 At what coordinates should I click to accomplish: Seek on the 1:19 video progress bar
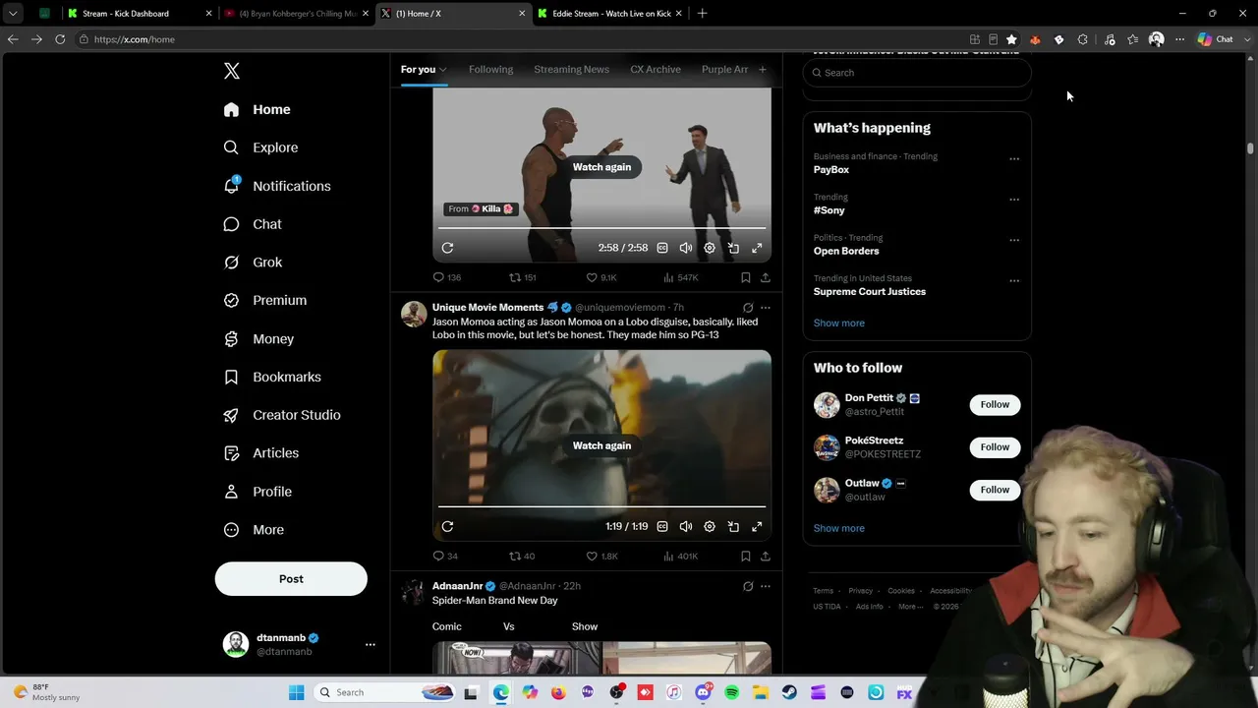[601, 506]
